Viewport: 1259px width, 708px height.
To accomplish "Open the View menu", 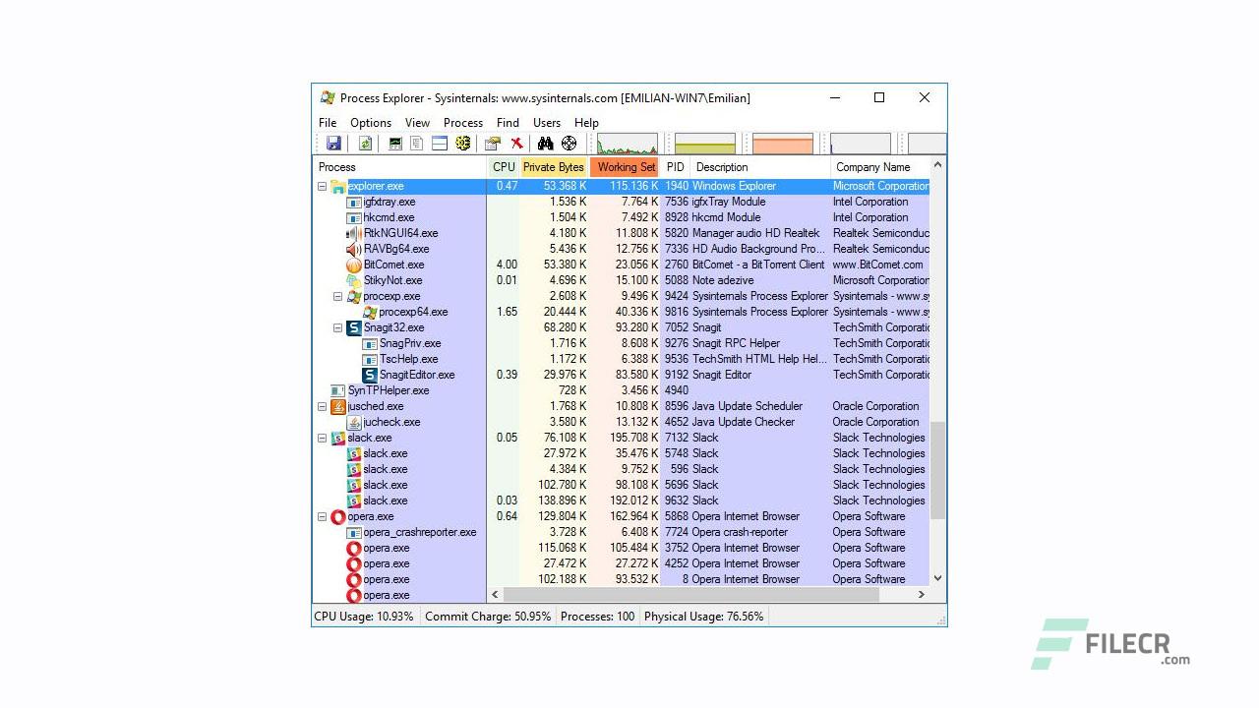I will (418, 123).
